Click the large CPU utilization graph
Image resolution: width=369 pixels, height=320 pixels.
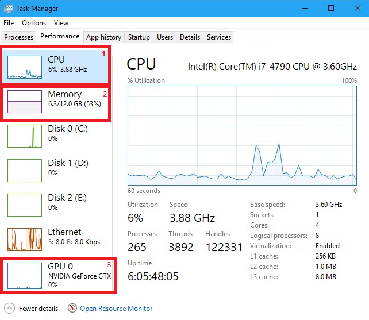click(242, 136)
